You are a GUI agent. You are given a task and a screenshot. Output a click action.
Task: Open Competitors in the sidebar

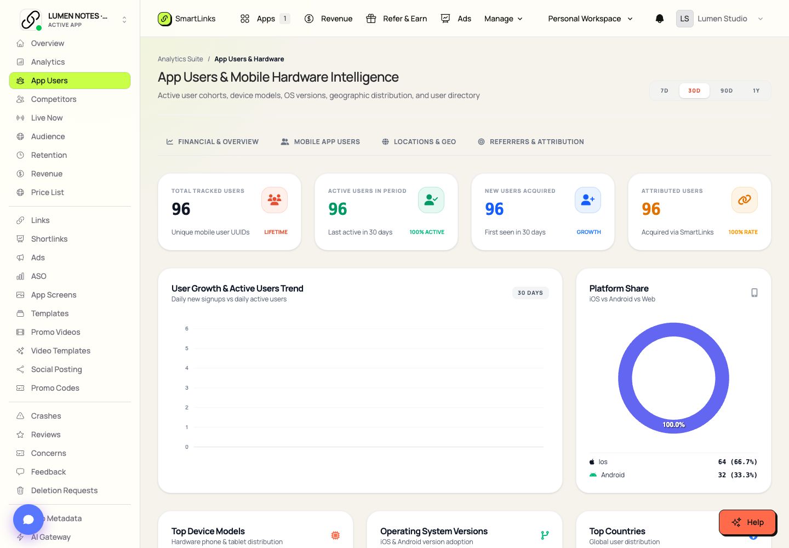[70, 99]
